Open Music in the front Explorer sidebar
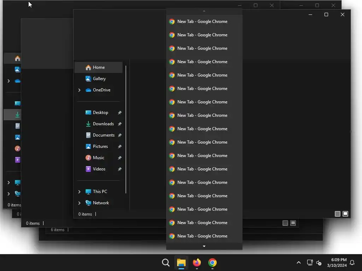362x271 pixels. point(99,158)
